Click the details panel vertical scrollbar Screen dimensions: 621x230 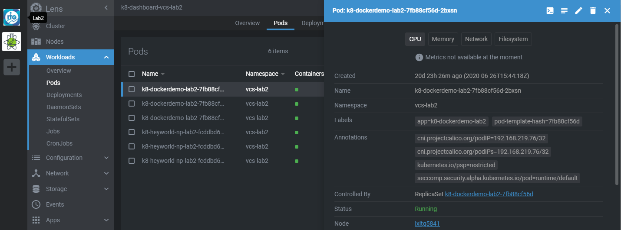click(617, 104)
